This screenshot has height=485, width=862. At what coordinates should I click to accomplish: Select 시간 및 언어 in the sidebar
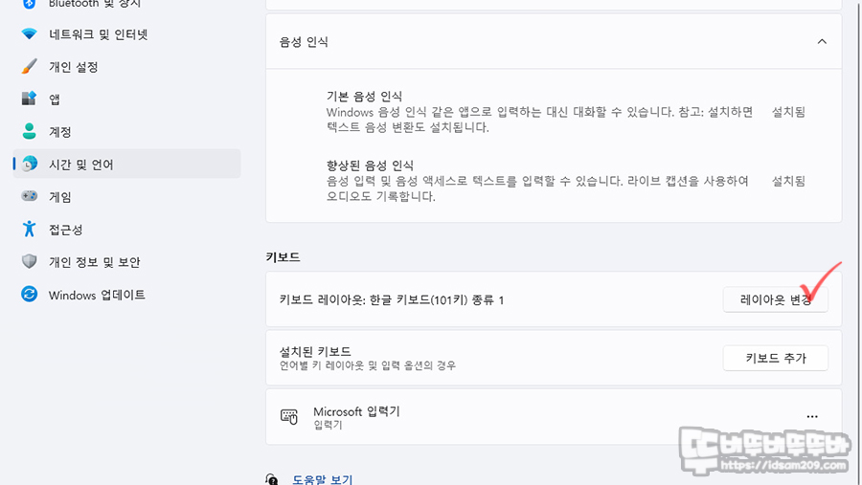click(127, 164)
